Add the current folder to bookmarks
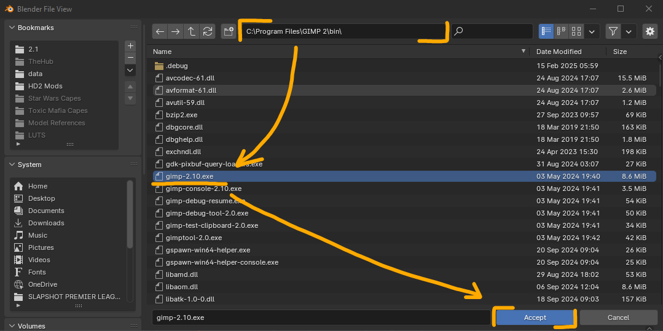The image size is (663, 331). point(130,46)
